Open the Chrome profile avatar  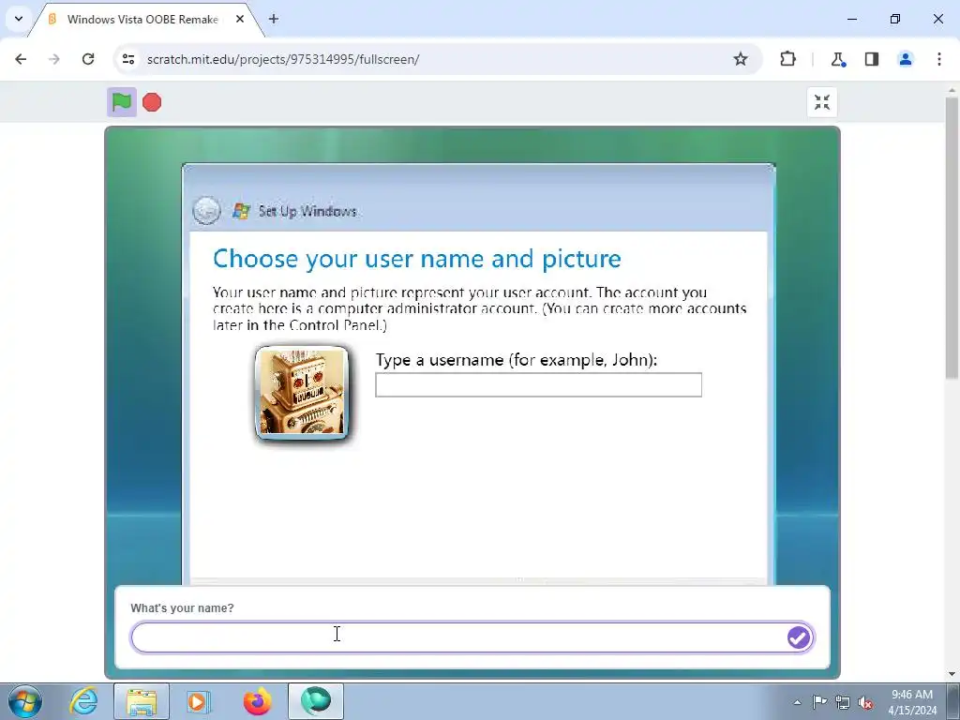click(906, 59)
